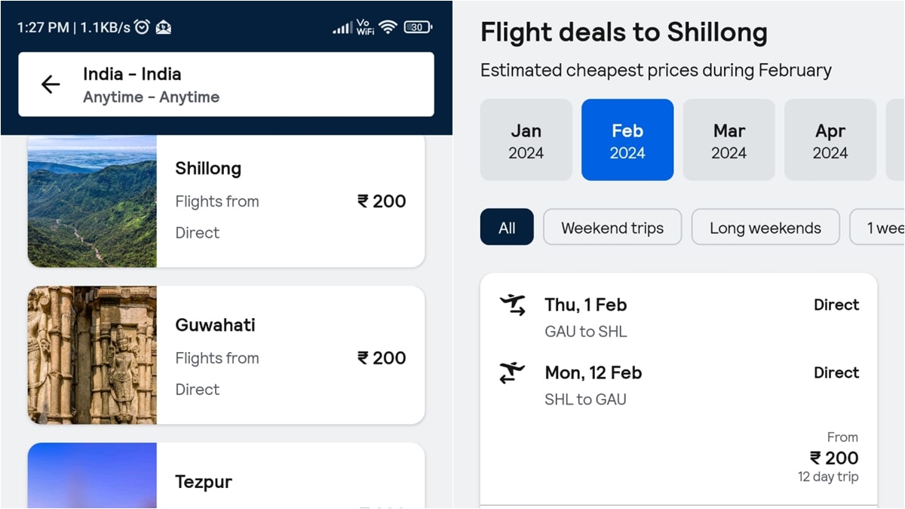Tap the Wi-Fi signal status icon

point(388,27)
